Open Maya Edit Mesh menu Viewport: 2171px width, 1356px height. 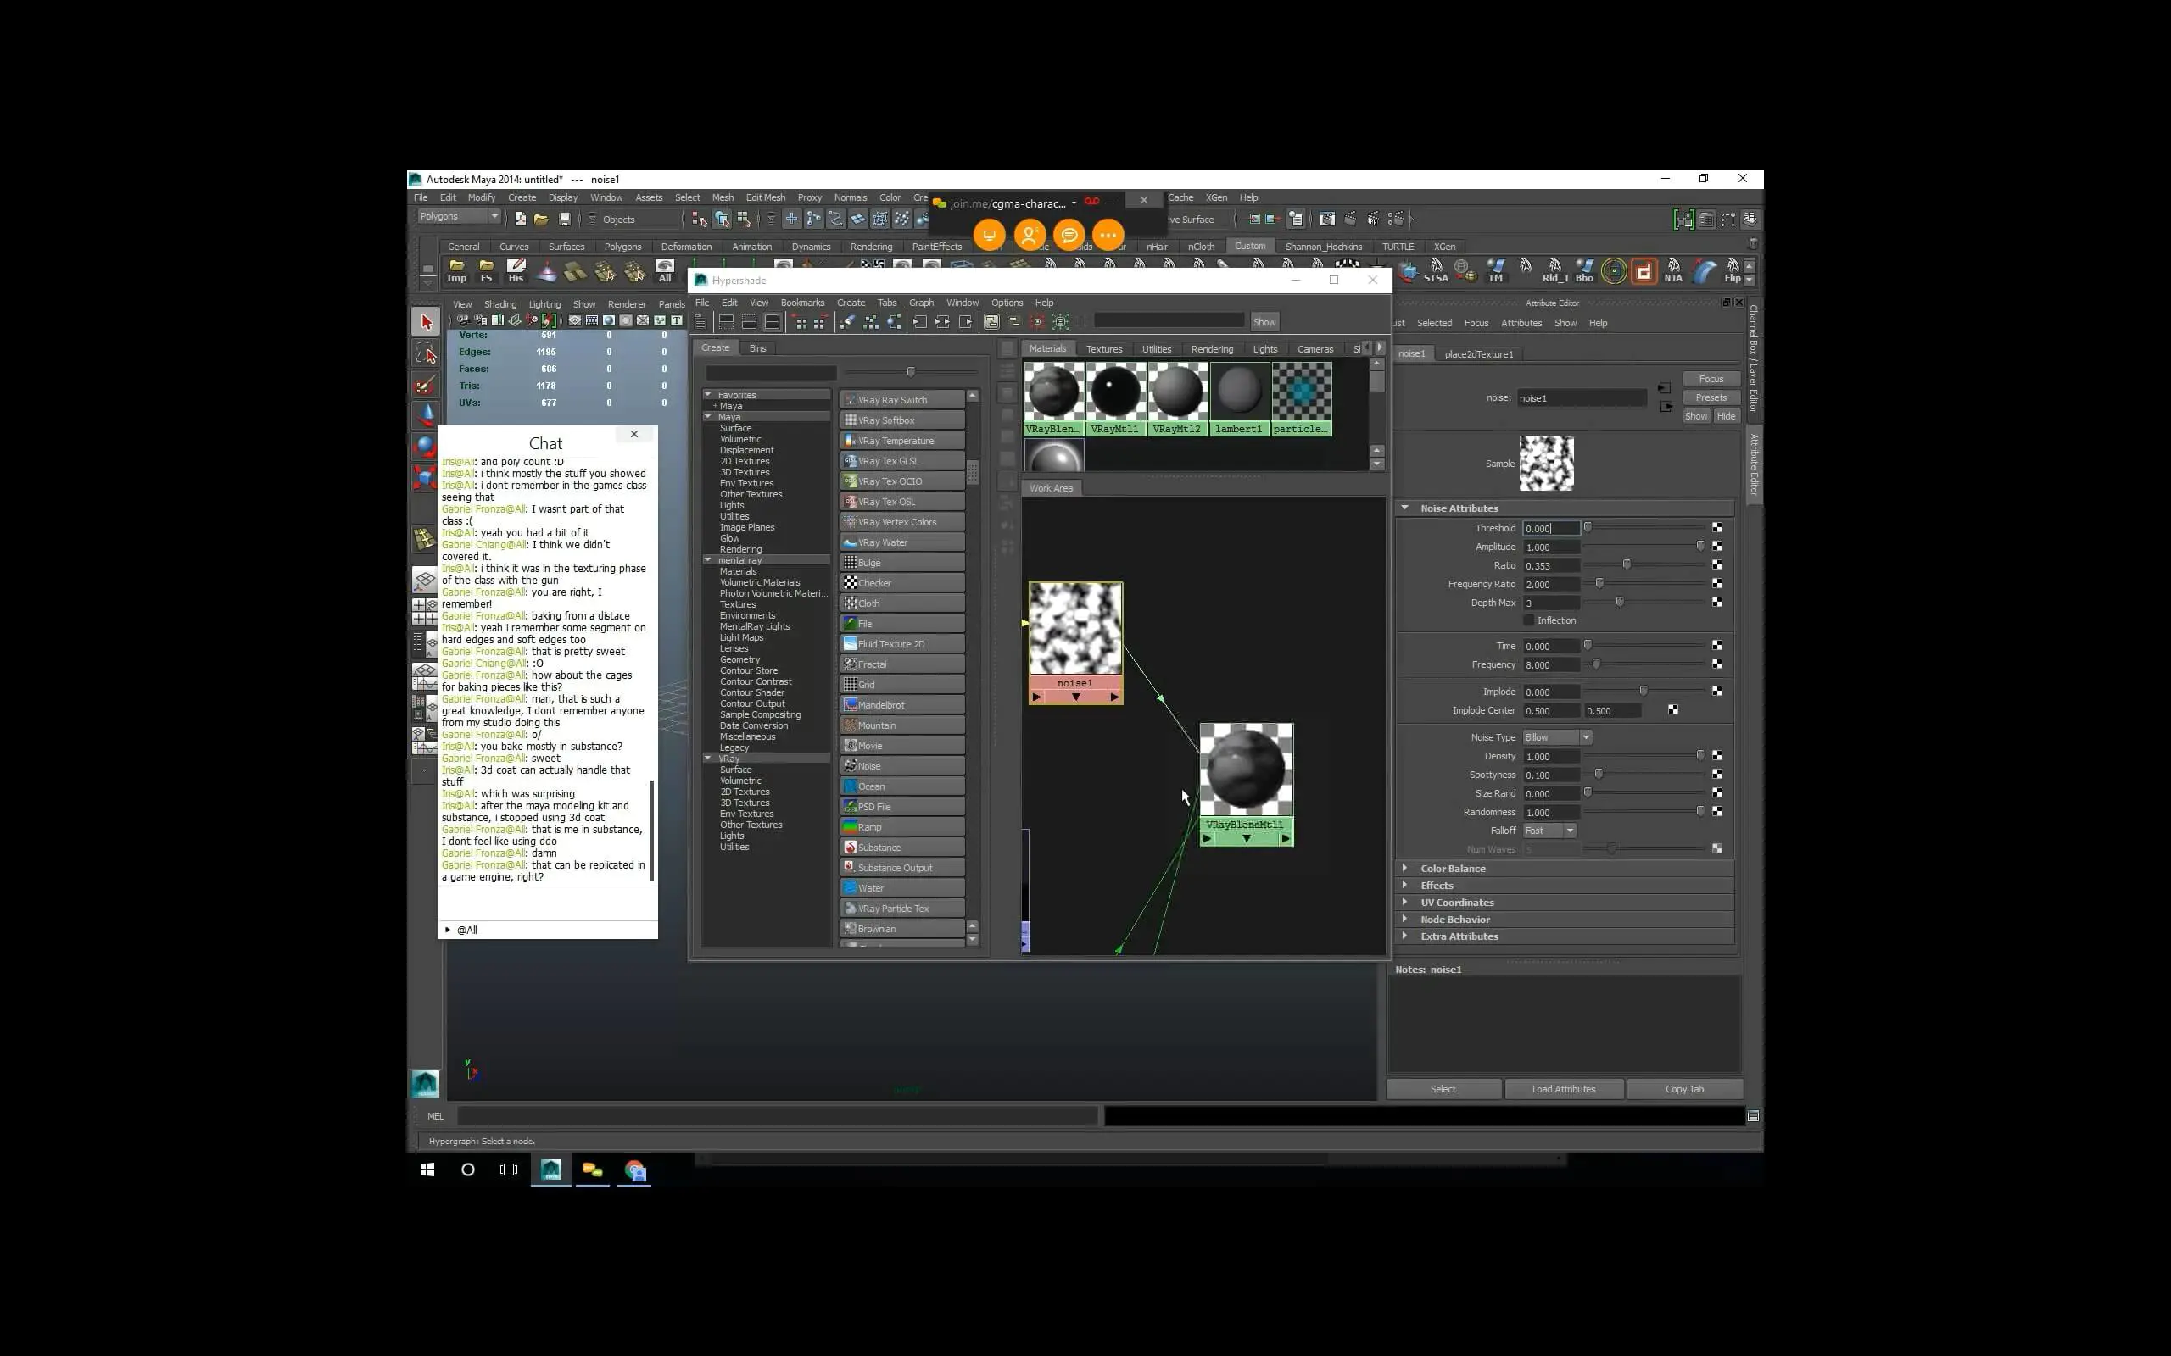click(765, 197)
